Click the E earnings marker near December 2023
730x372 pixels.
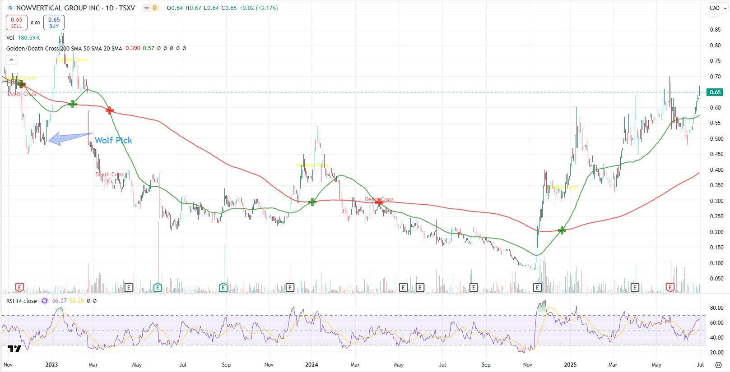(x=290, y=287)
